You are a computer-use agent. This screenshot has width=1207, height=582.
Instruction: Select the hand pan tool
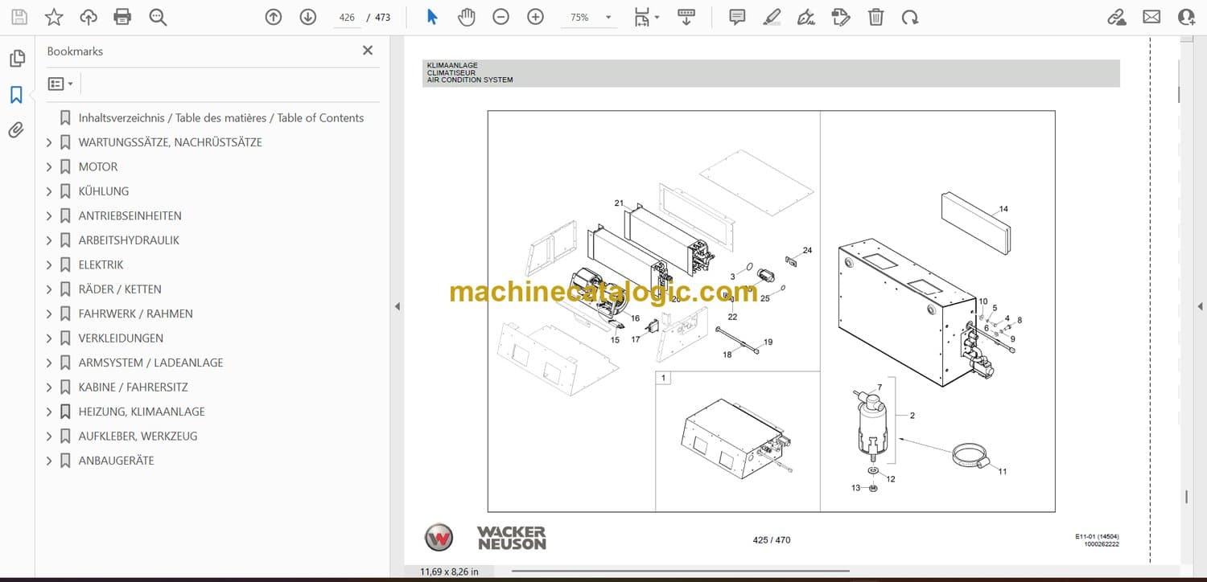[x=467, y=17]
